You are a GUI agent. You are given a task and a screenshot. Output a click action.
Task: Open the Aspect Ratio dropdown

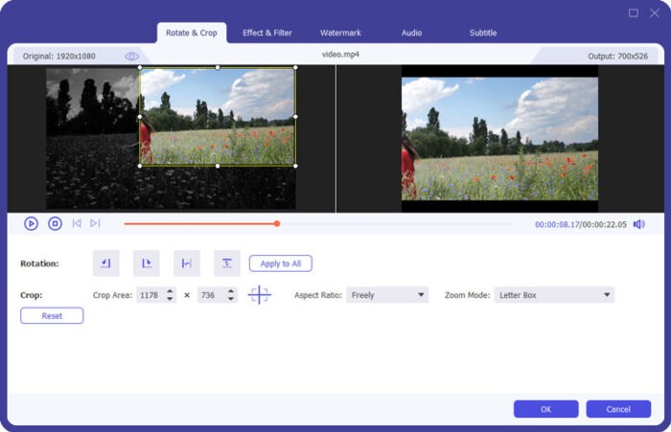pos(387,295)
